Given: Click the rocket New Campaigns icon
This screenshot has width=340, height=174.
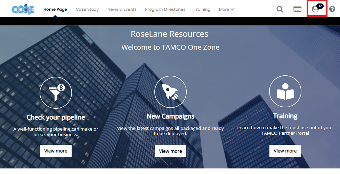Looking at the screenshot, I should coord(170,92).
